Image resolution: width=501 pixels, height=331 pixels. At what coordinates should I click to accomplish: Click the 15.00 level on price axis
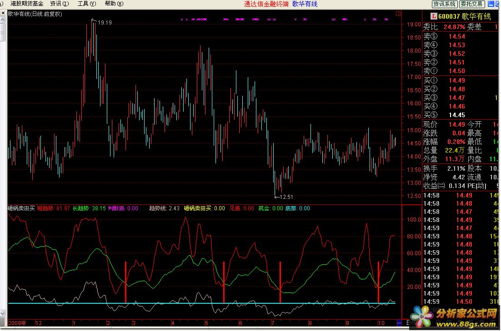tap(414, 130)
